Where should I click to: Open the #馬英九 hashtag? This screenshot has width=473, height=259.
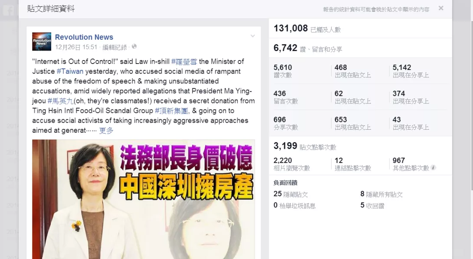(x=60, y=101)
